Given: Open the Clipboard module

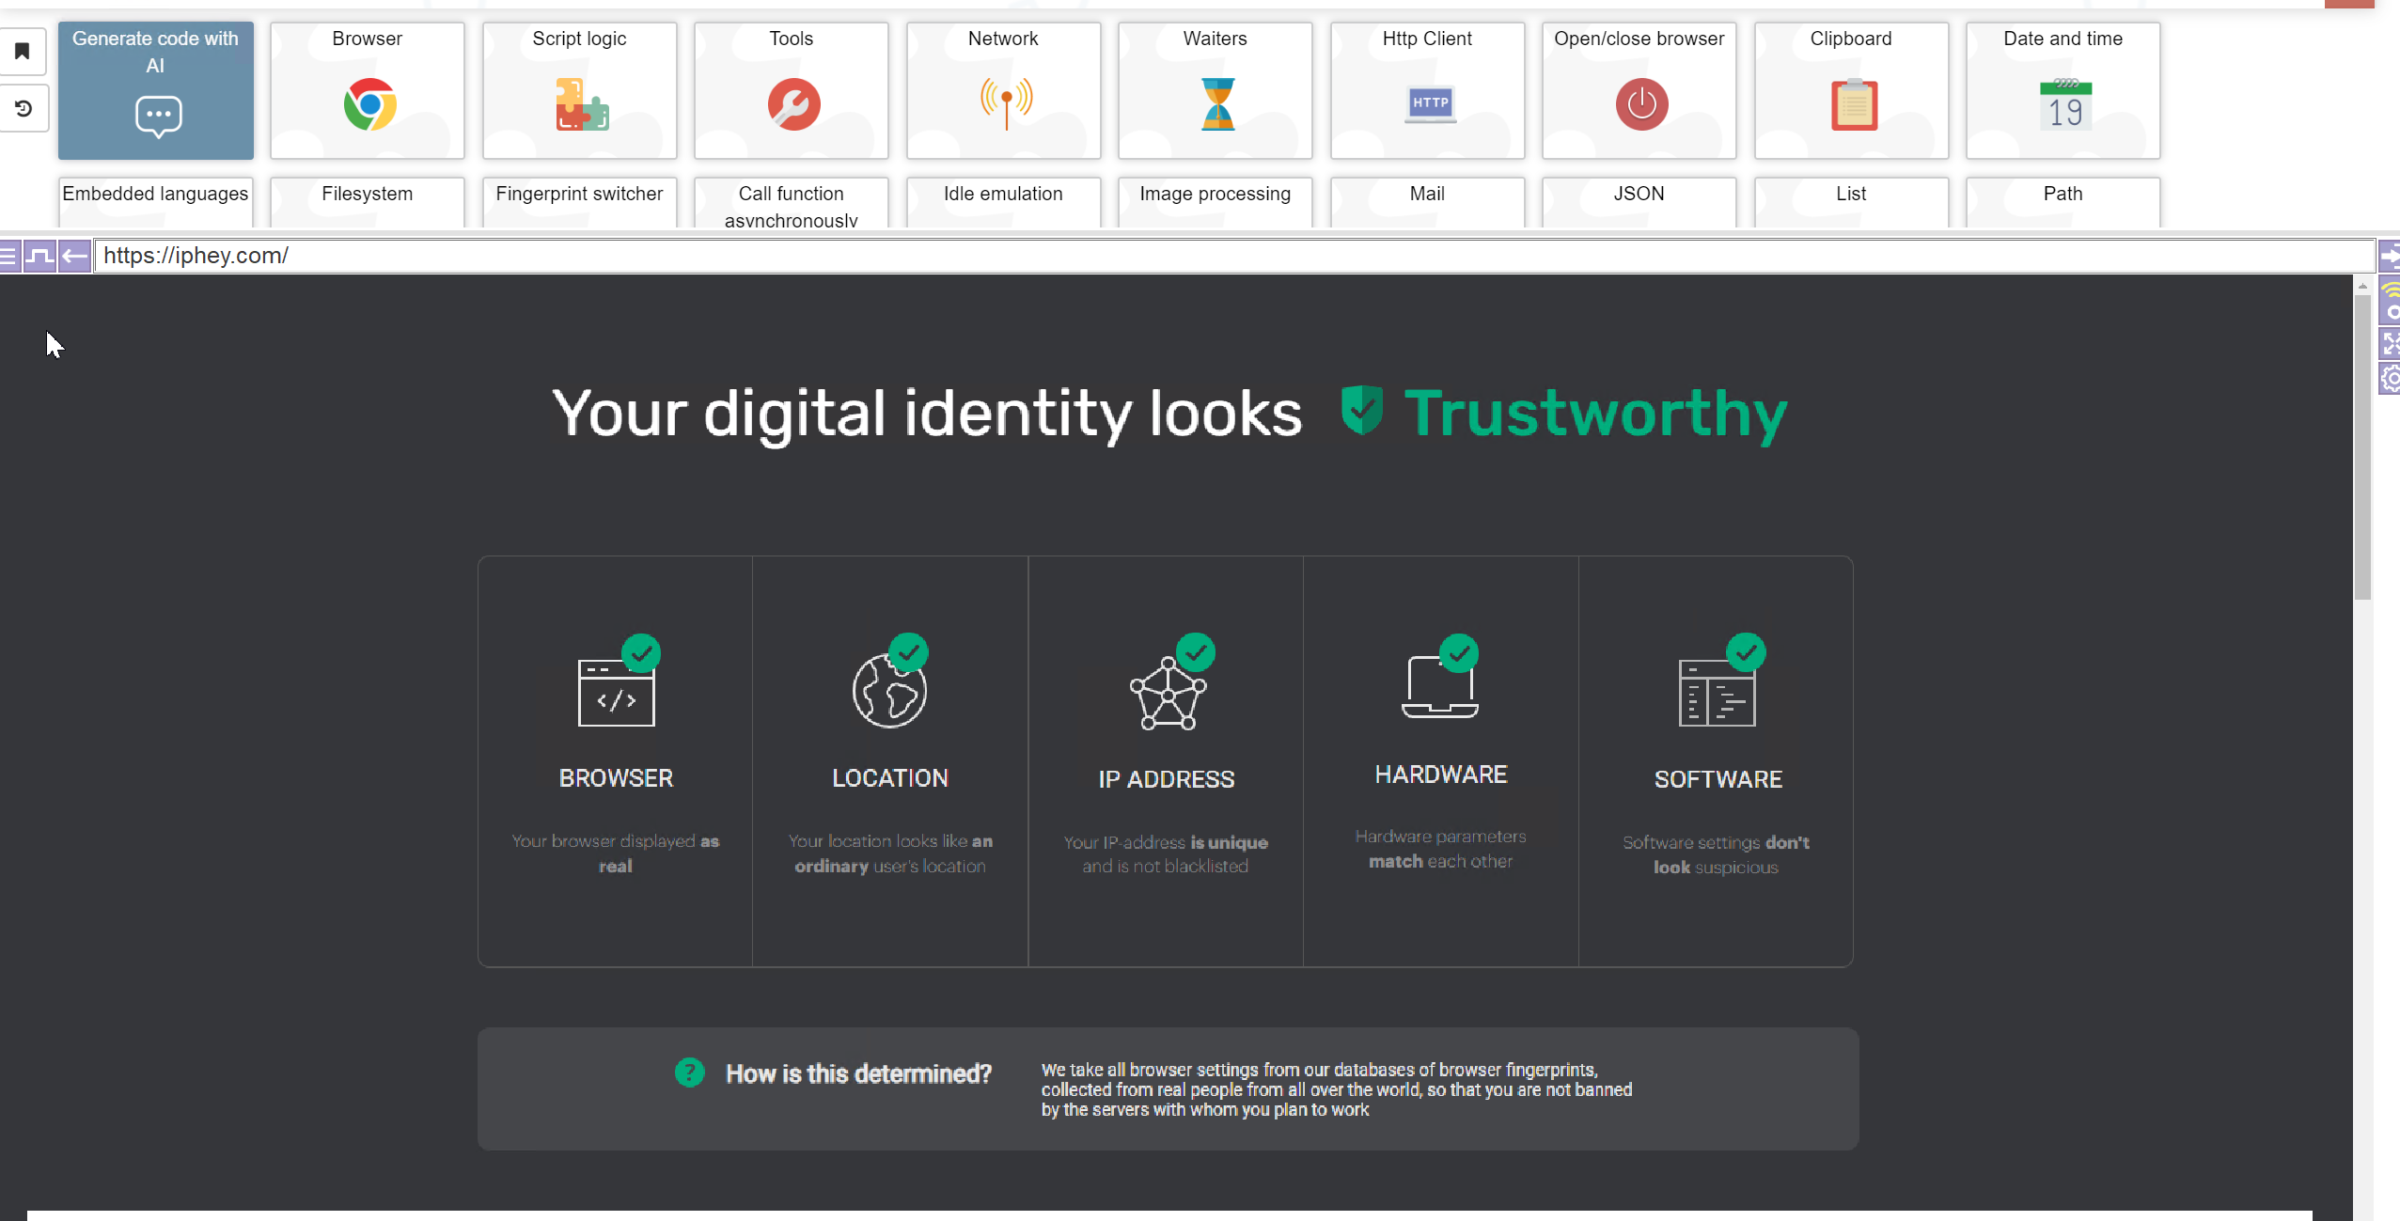Looking at the screenshot, I should click(1851, 91).
